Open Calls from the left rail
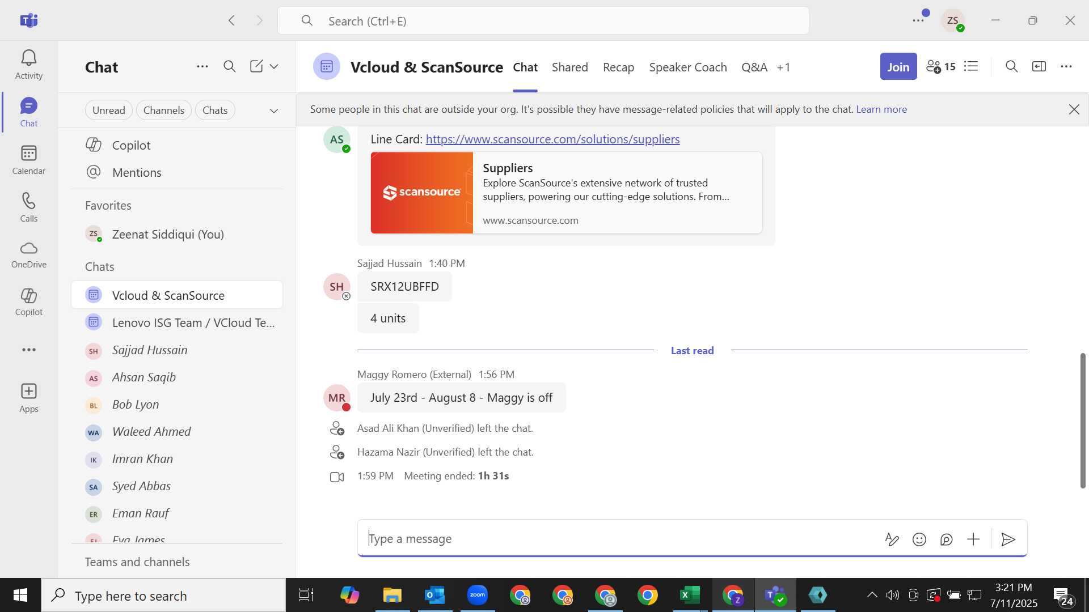The image size is (1089, 612). [29, 207]
